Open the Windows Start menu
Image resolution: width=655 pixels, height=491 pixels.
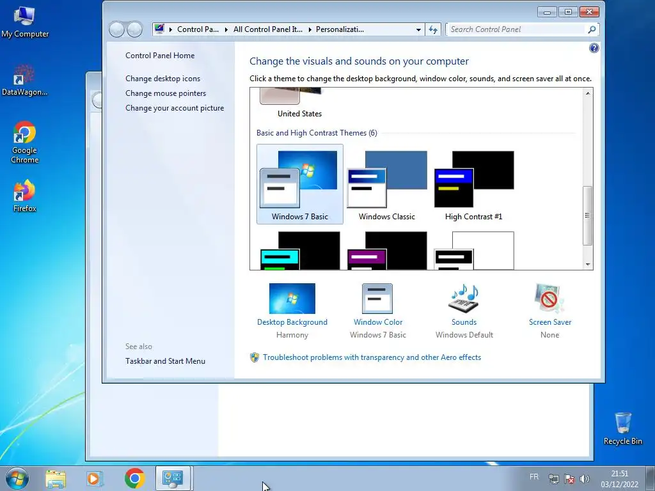[17, 478]
